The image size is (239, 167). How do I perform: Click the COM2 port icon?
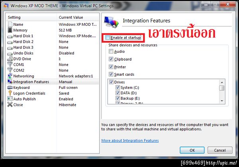10,70
